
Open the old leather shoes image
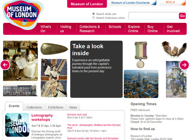(x=174, y=49)
